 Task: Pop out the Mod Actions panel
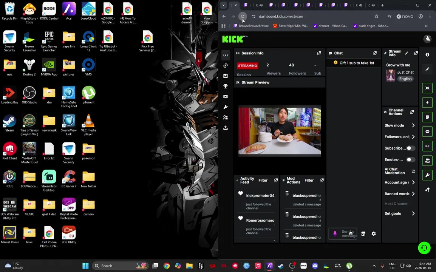(322, 180)
